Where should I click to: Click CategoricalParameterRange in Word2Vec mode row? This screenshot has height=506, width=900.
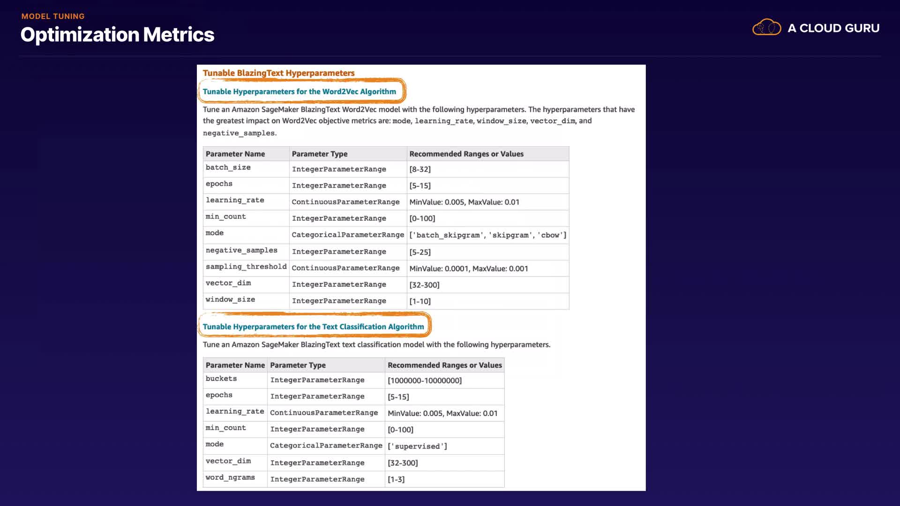[x=347, y=235]
